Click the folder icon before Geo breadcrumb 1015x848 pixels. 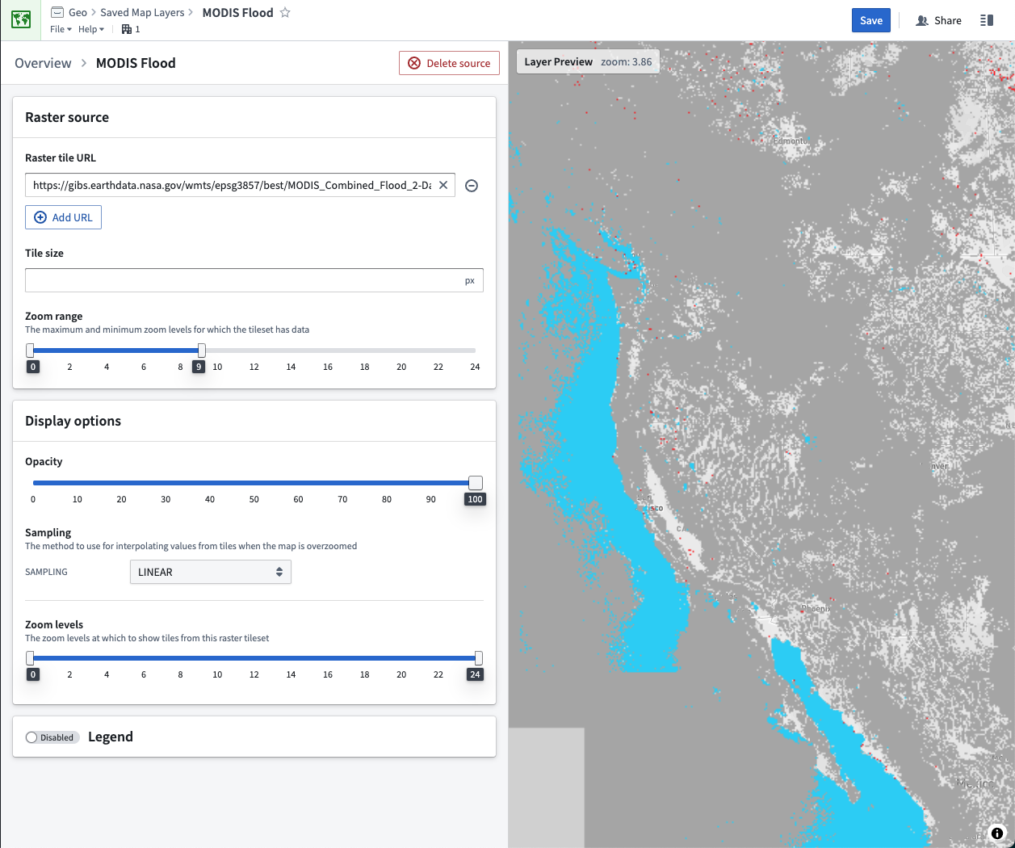tap(57, 12)
